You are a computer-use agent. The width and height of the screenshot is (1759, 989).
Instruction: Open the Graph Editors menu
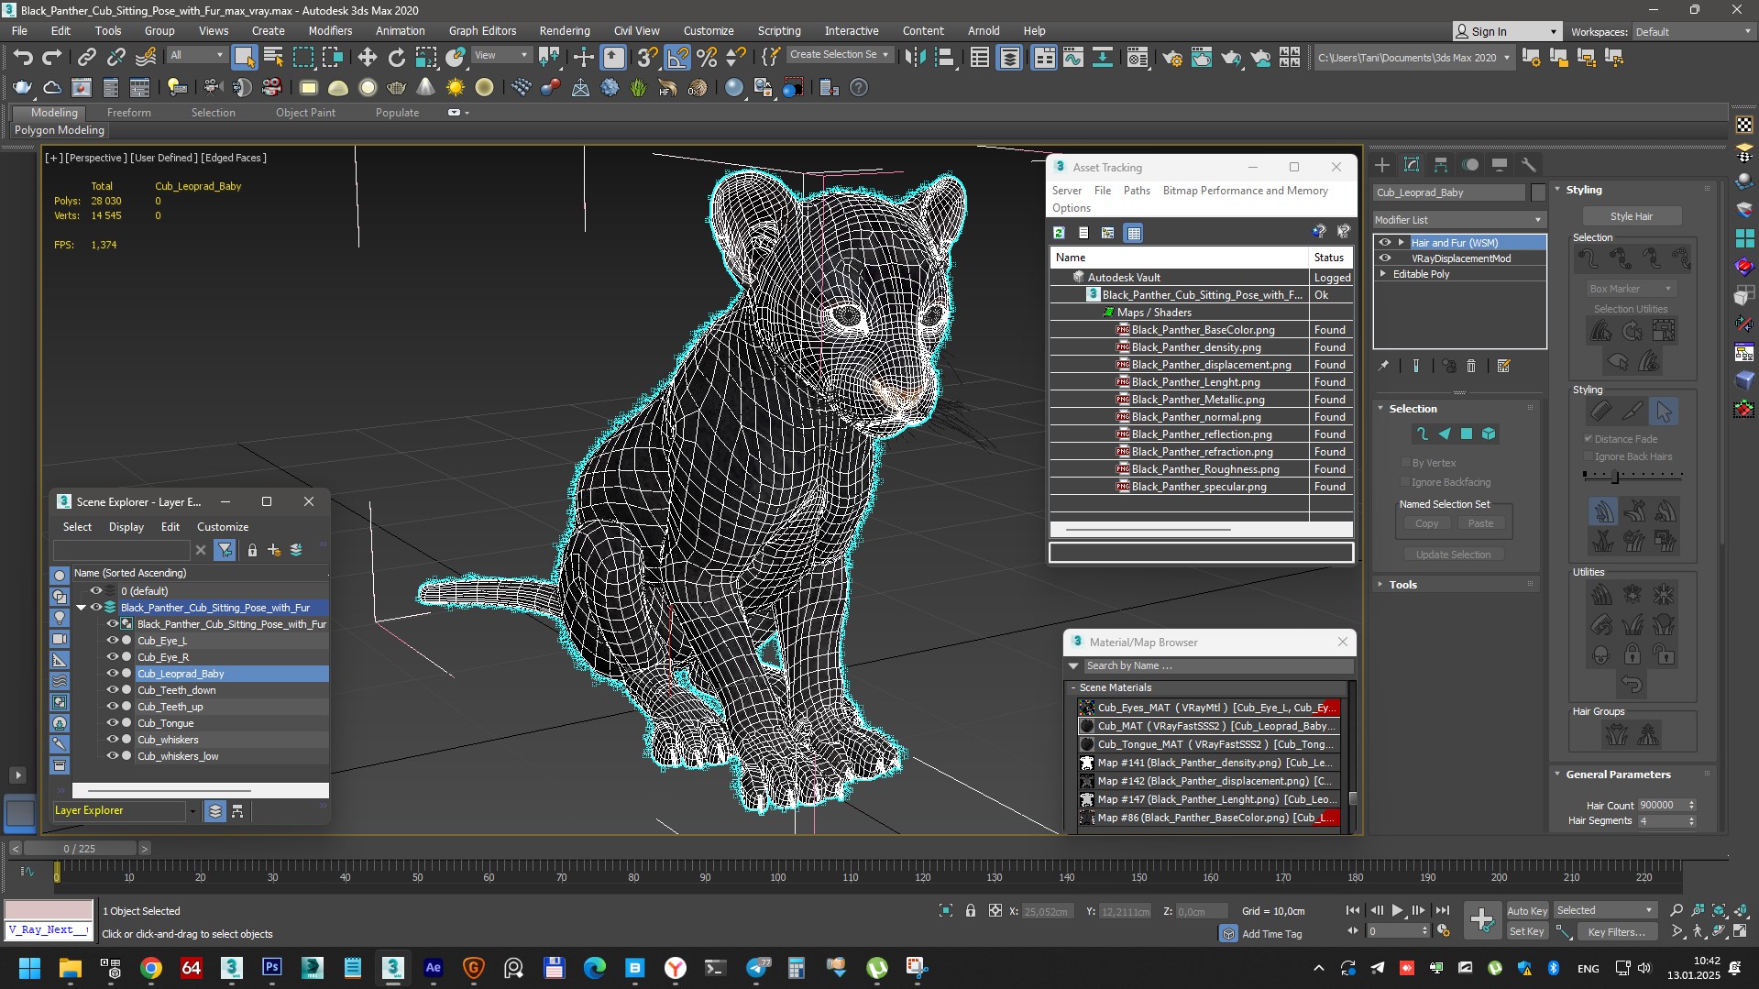(482, 30)
